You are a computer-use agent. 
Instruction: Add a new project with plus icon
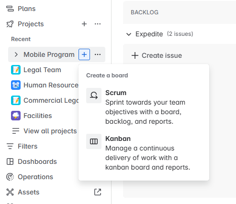click(x=84, y=24)
